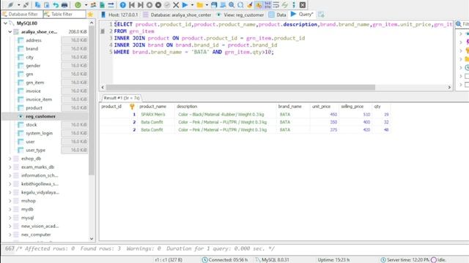Click the delete row icon

(158, 5)
